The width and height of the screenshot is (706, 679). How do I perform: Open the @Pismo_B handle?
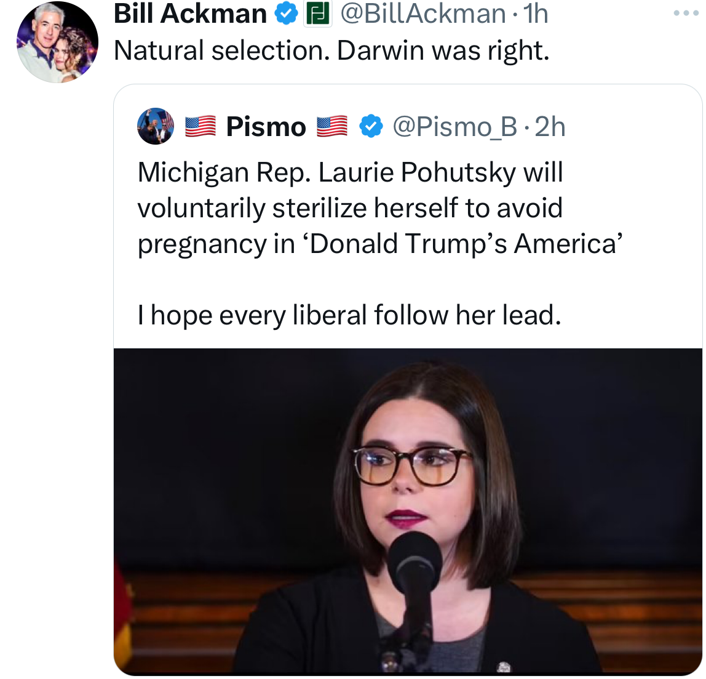[454, 127]
